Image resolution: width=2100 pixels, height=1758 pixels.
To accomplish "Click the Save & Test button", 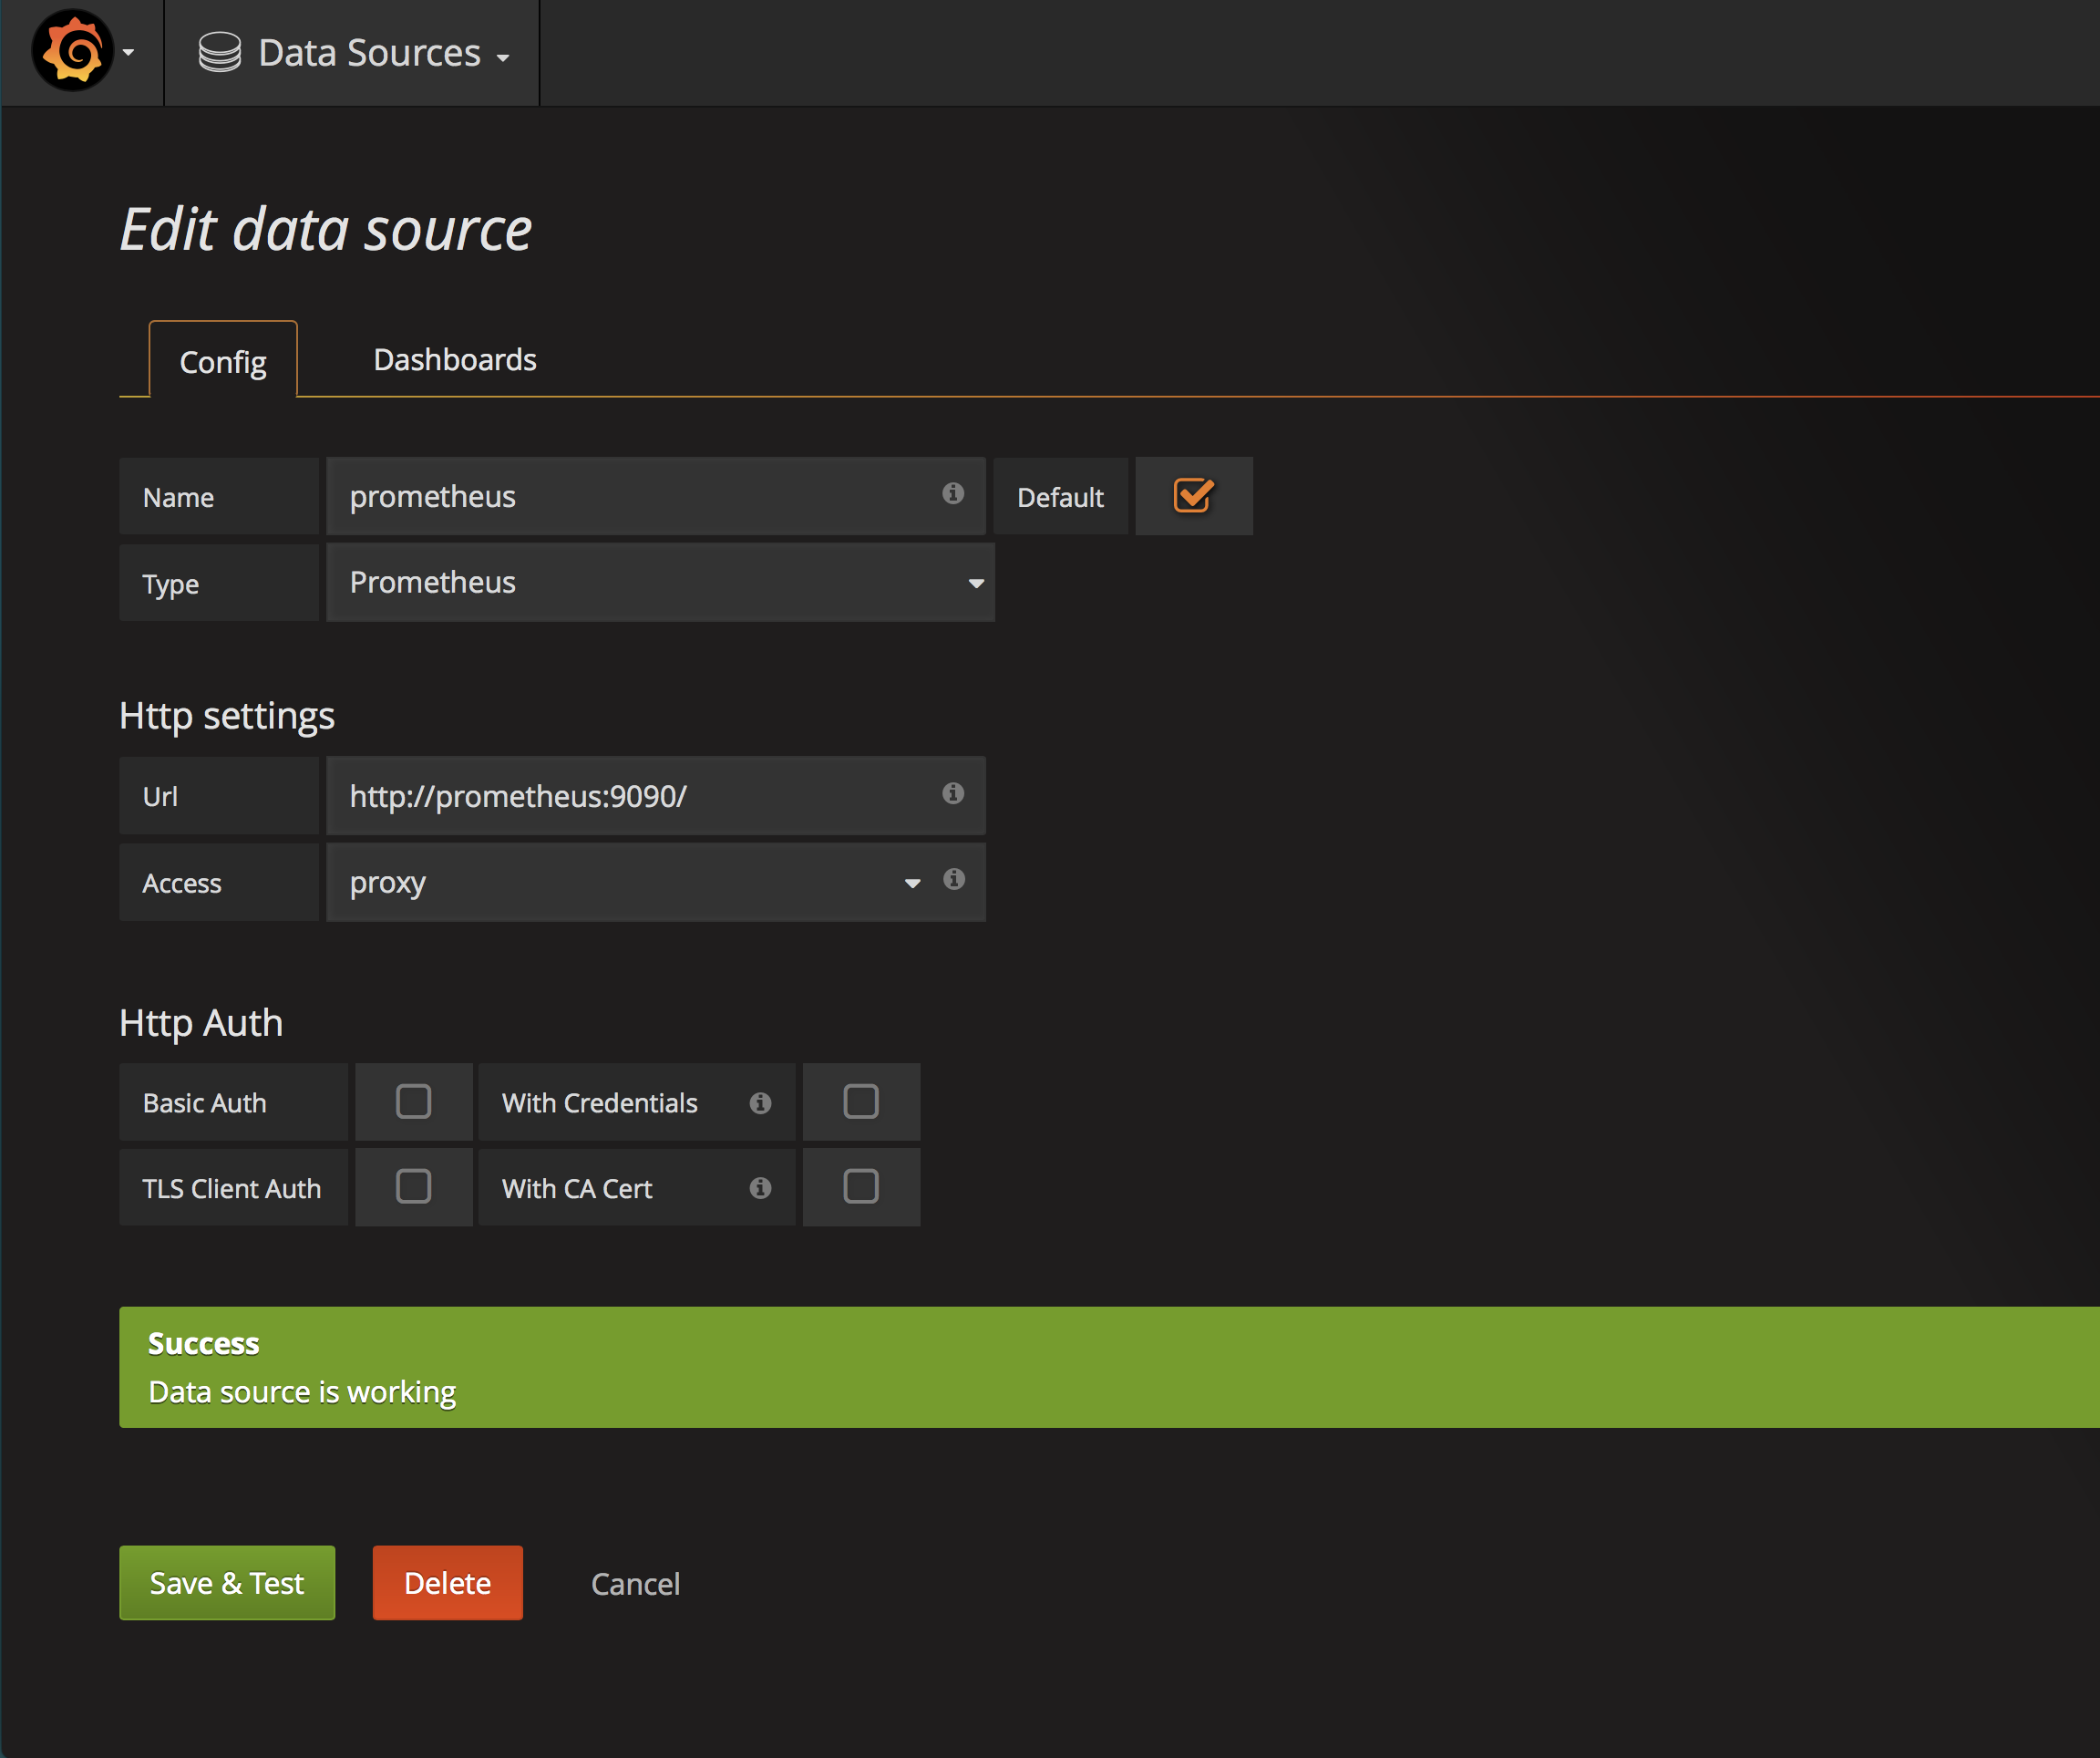I will [227, 1583].
